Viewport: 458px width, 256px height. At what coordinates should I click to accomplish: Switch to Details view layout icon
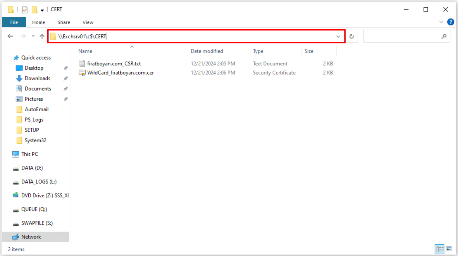(439, 249)
